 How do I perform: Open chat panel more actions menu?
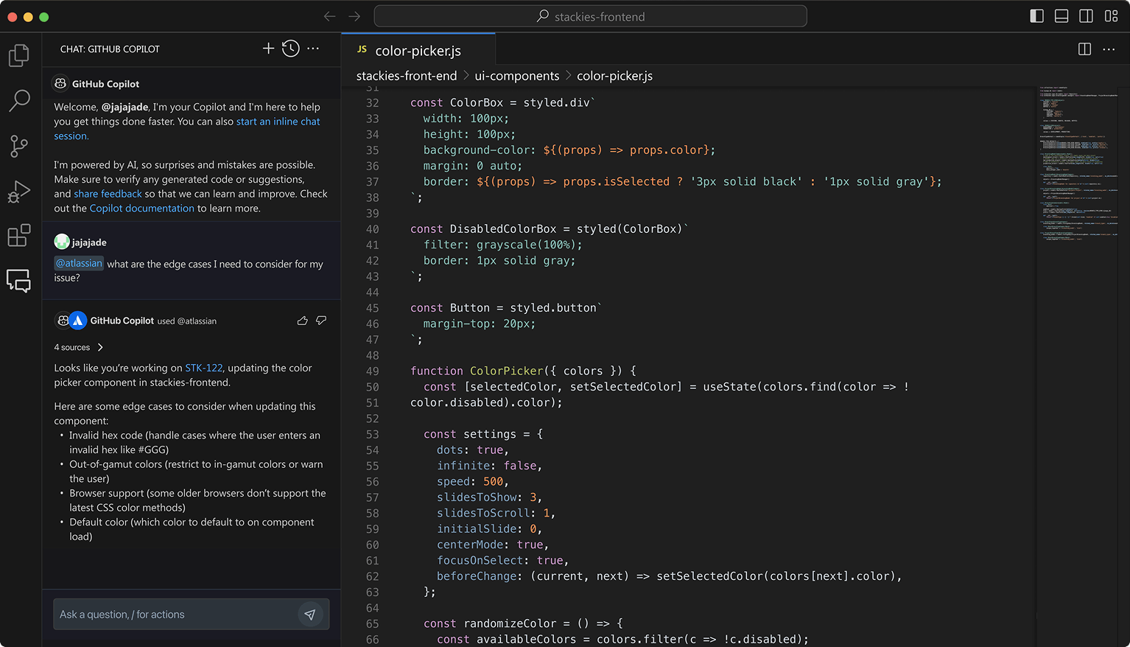coord(313,49)
